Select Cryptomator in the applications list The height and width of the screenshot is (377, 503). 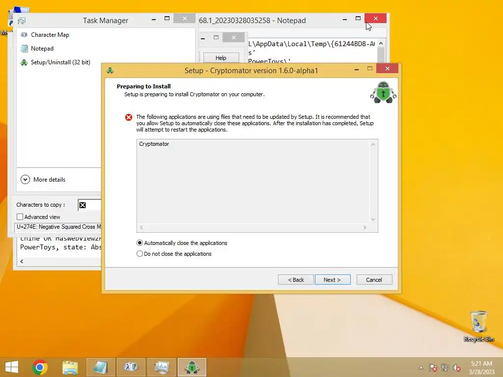(x=154, y=144)
